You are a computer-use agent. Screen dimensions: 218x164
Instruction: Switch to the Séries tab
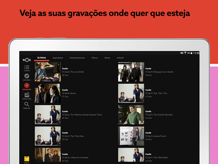107,58
